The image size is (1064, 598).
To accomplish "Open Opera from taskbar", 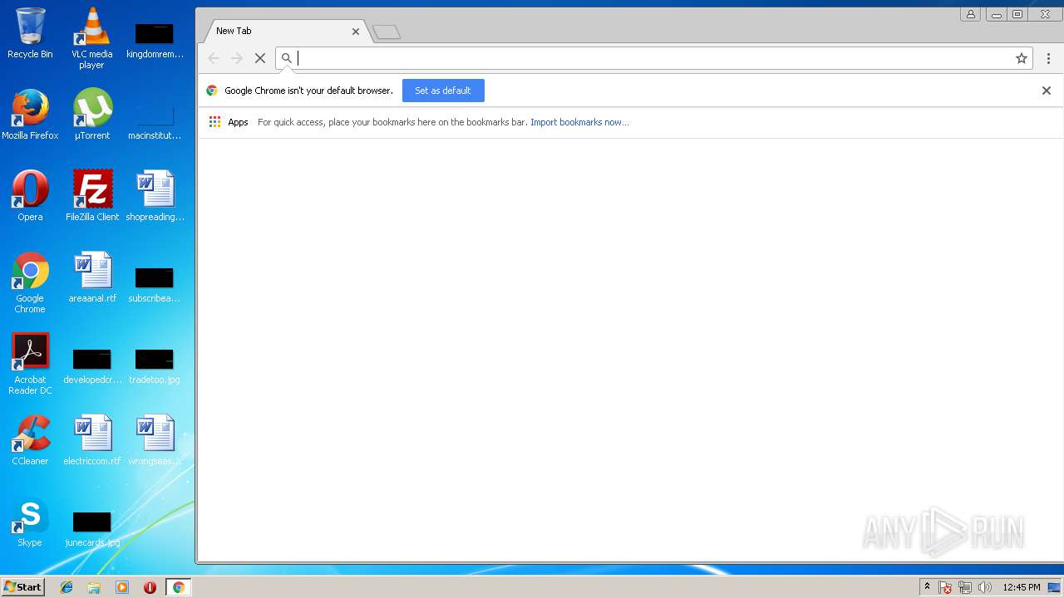I will (150, 587).
